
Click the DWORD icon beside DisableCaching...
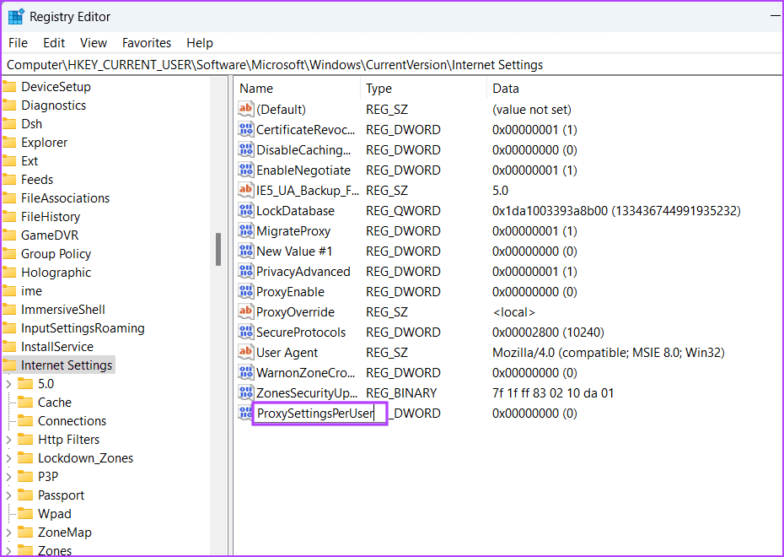tap(245, 149)
